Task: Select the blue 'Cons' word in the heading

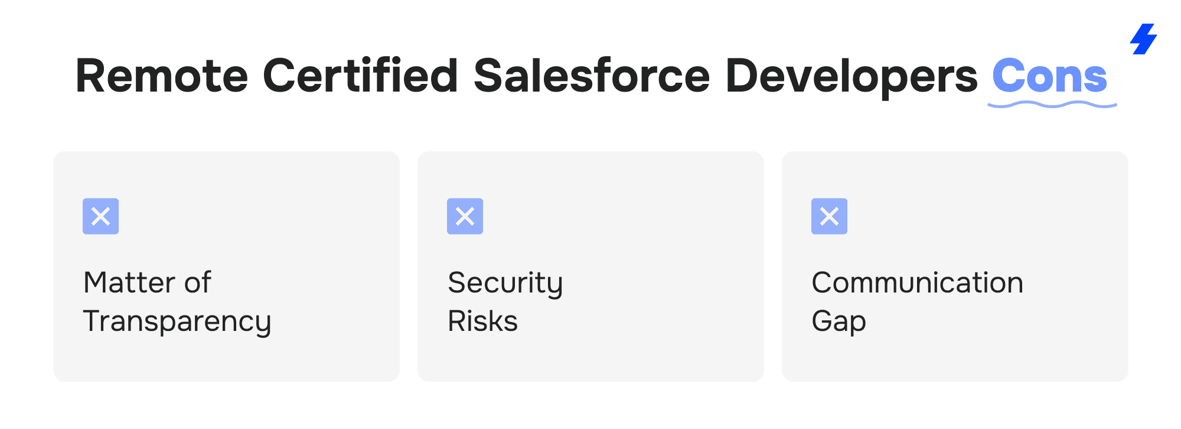Action: (x=1049, y=76)
